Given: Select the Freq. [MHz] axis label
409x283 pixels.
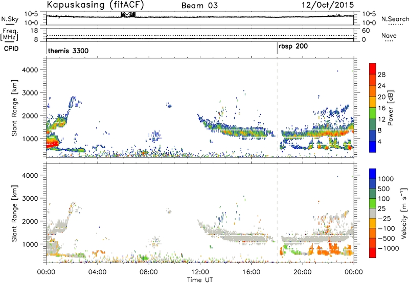Looking at the screenshot, I should (9, 35).
